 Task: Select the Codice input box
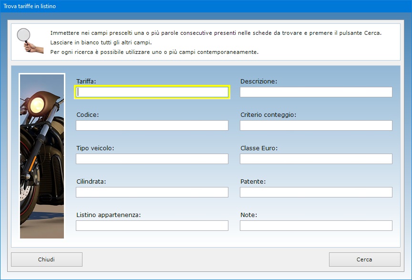(x=152, y=125)
